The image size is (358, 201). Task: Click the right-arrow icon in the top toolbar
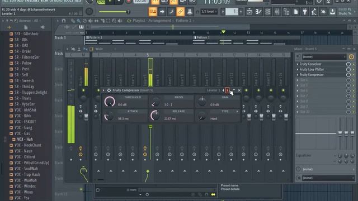click(x=162, y=12)
